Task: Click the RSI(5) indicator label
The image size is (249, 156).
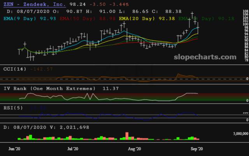Action: point(13,108)
